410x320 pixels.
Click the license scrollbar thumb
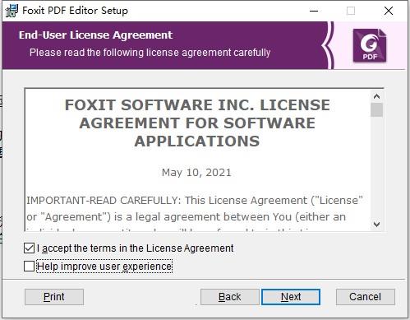376,110
